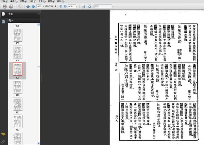This screenshot has height=145, width=204.
Task: Collapse the Pages panel with corner button
Action: 39,14
